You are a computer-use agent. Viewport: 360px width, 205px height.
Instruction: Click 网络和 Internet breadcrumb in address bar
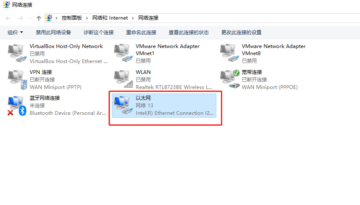click(110, 18)
